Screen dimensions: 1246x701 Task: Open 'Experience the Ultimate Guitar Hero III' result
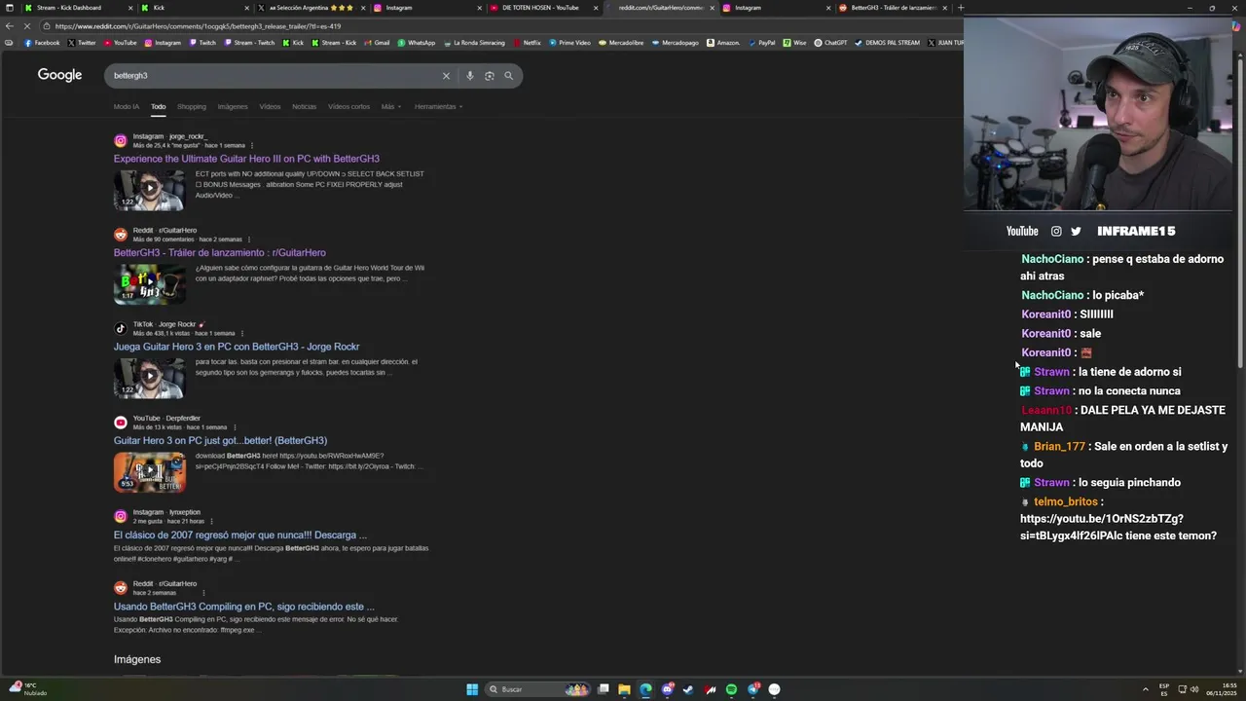pyautogui.click(x=246, y=159)
